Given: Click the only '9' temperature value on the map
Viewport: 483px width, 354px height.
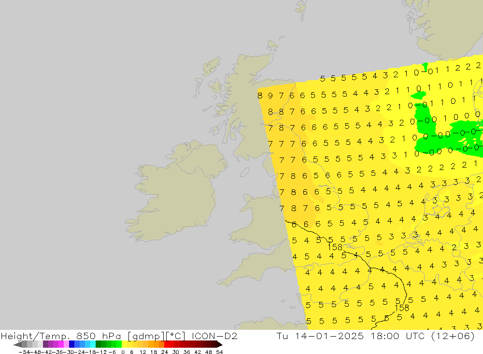Looking at the screenshot, I should point(270,96).
